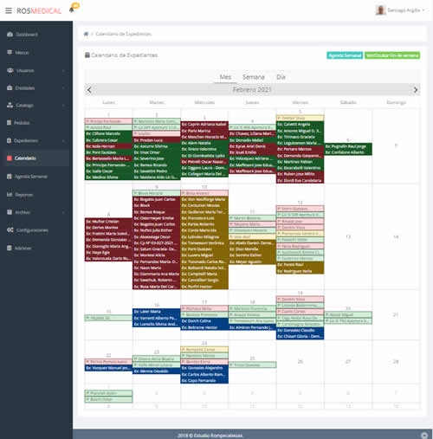This screenshot has width=433, height=439.
Task: Click the home icon in breadcrumb
Action: coord(86,34)
